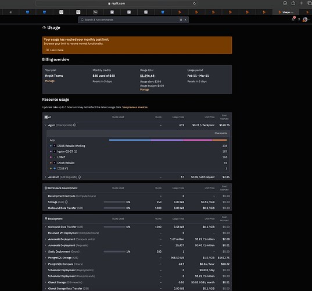Select the LNSAT app row

click(x=138, y=157)
